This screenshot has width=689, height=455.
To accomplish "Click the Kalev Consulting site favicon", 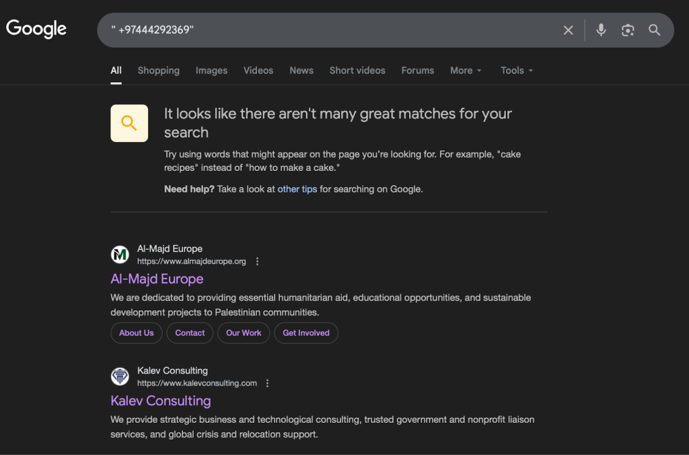I will pyautogui.click(x=120, y=376).
